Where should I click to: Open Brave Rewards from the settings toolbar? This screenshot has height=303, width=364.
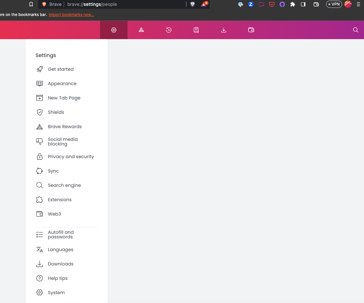(141, 30)
